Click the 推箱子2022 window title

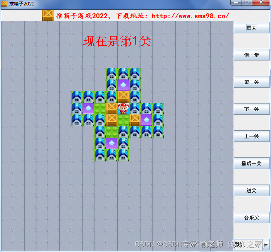tap(22, 3)
